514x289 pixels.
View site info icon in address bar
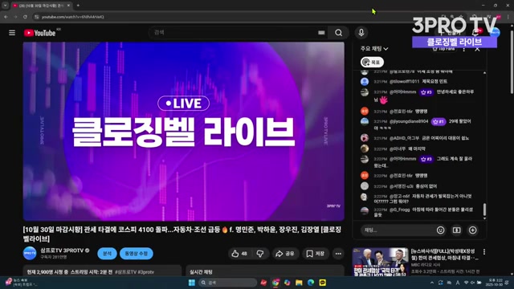tap(37, 17)
